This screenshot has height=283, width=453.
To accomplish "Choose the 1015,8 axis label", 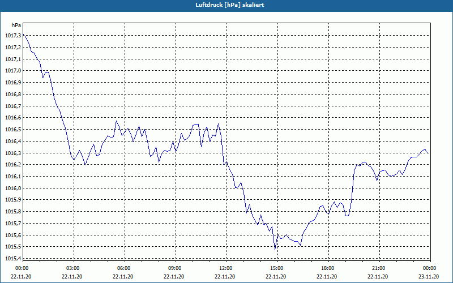I will [x=13, y=211].
